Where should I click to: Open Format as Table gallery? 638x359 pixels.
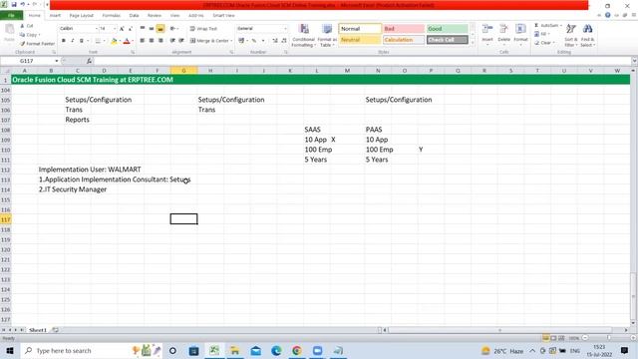click(x=327, y=35)
